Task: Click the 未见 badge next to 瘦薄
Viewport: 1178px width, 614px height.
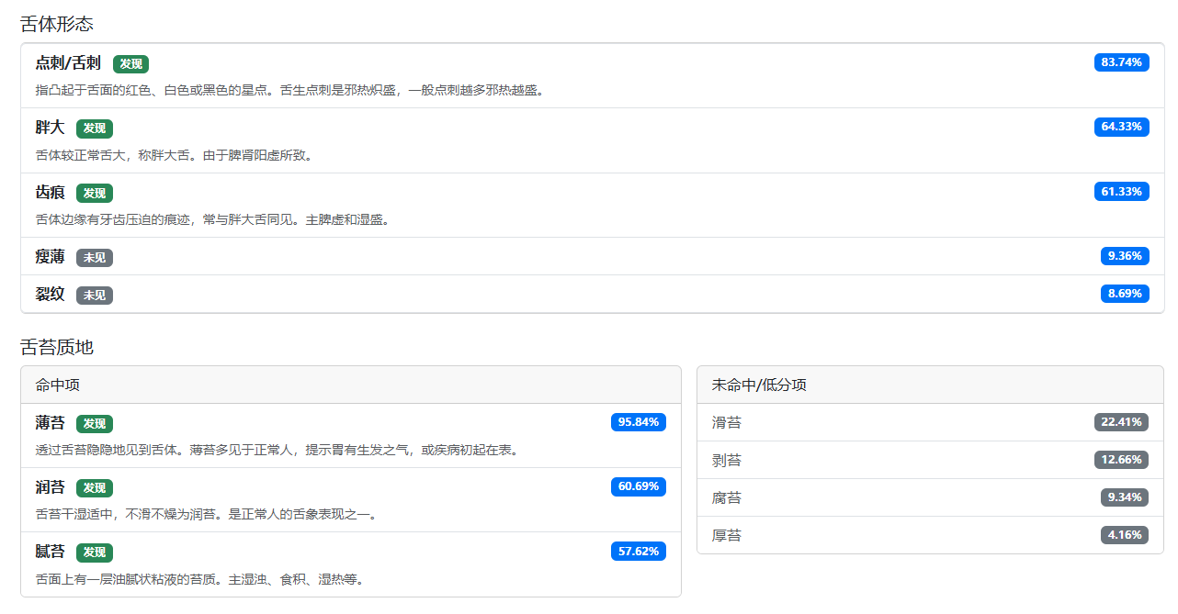Action: pyautogui.click(x=95, y=257)
